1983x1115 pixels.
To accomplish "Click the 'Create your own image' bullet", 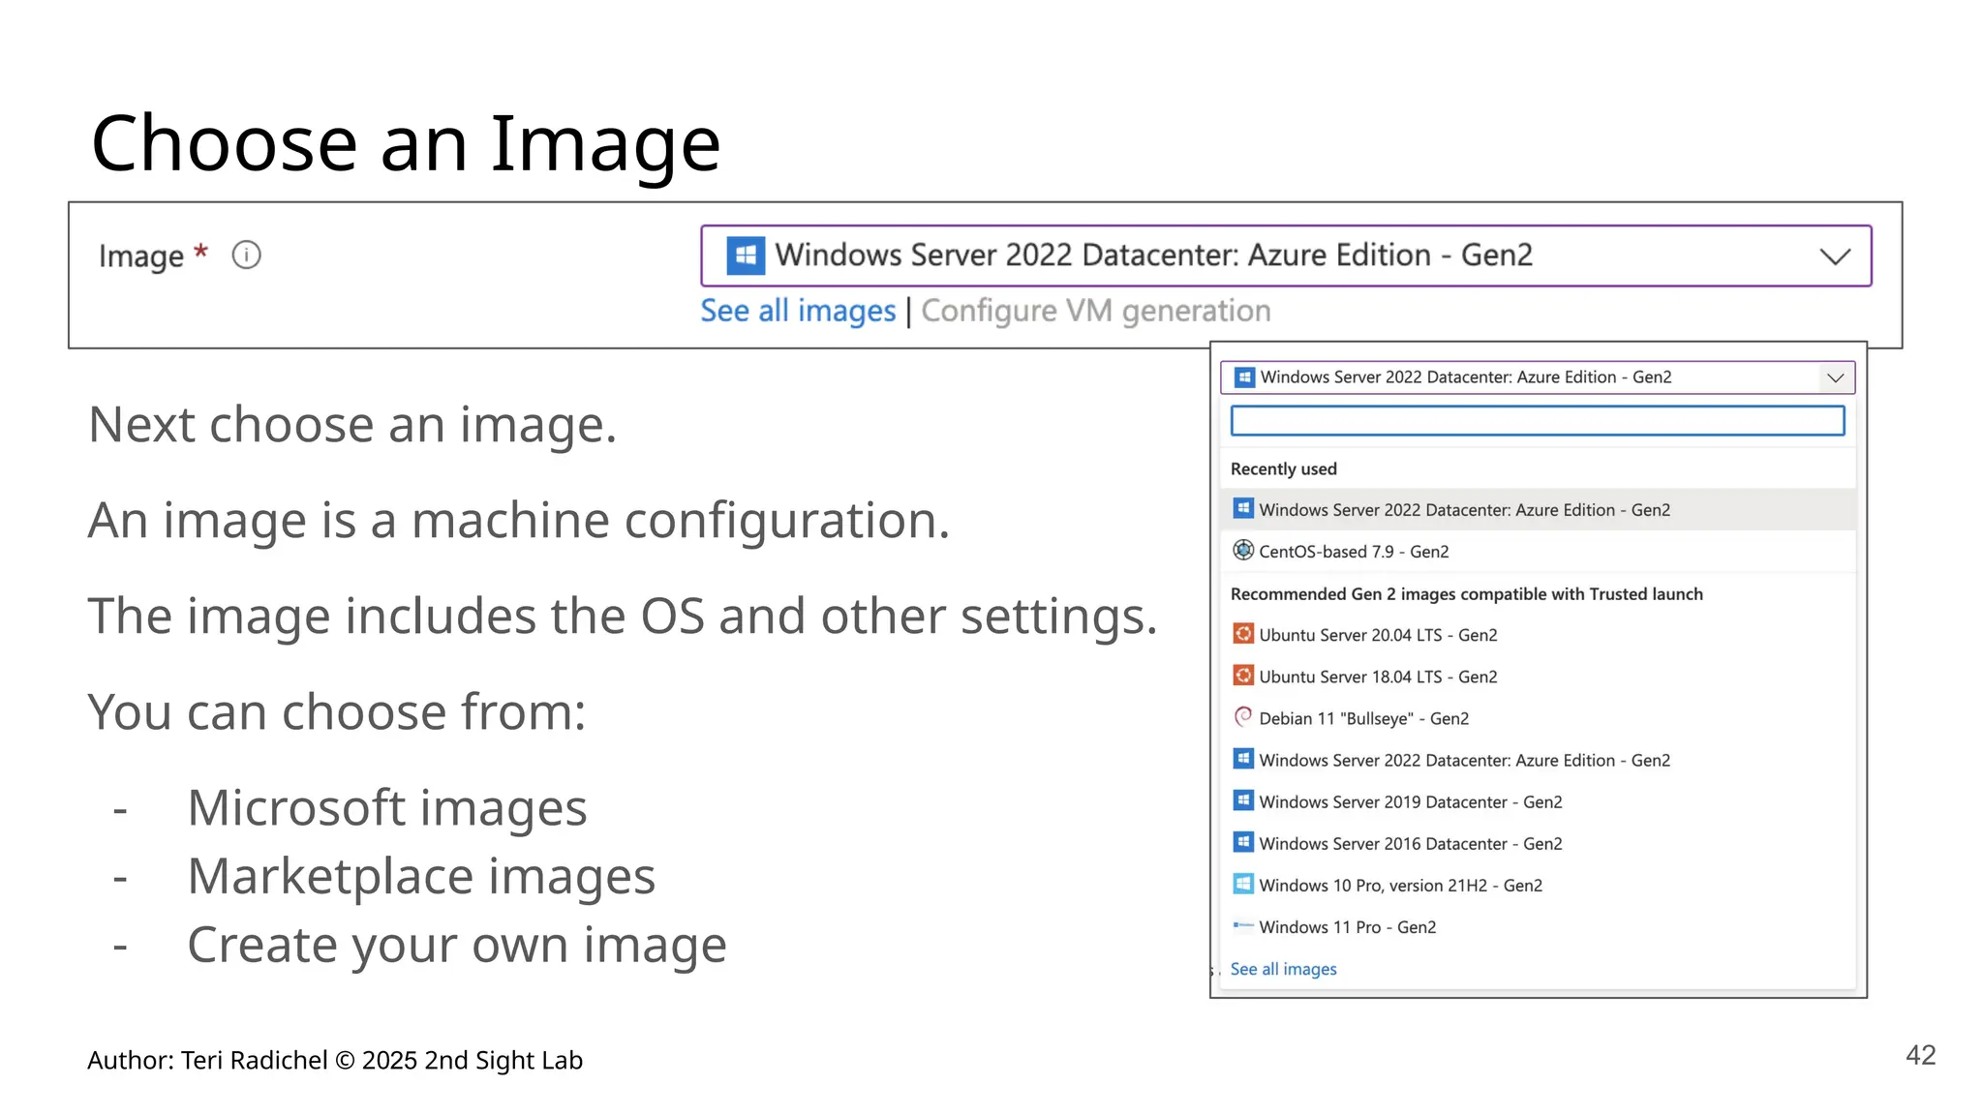I will pos(457,945).
